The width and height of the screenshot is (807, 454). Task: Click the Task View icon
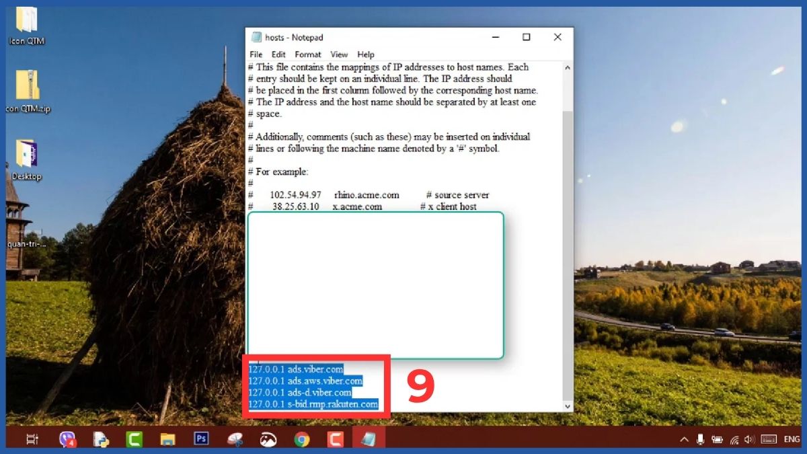[x=32, y=441]
